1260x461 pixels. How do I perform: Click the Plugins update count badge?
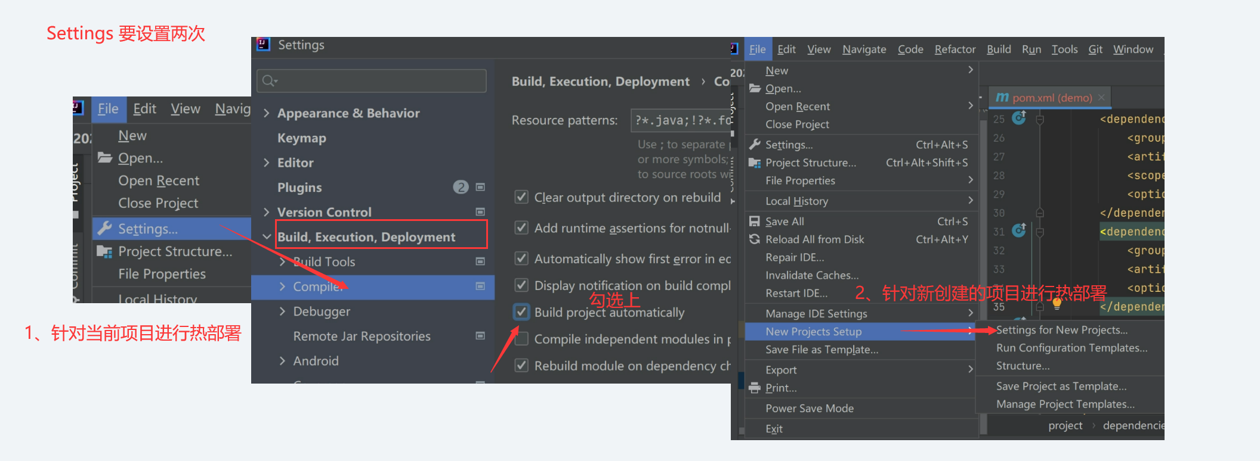(461, 187)
